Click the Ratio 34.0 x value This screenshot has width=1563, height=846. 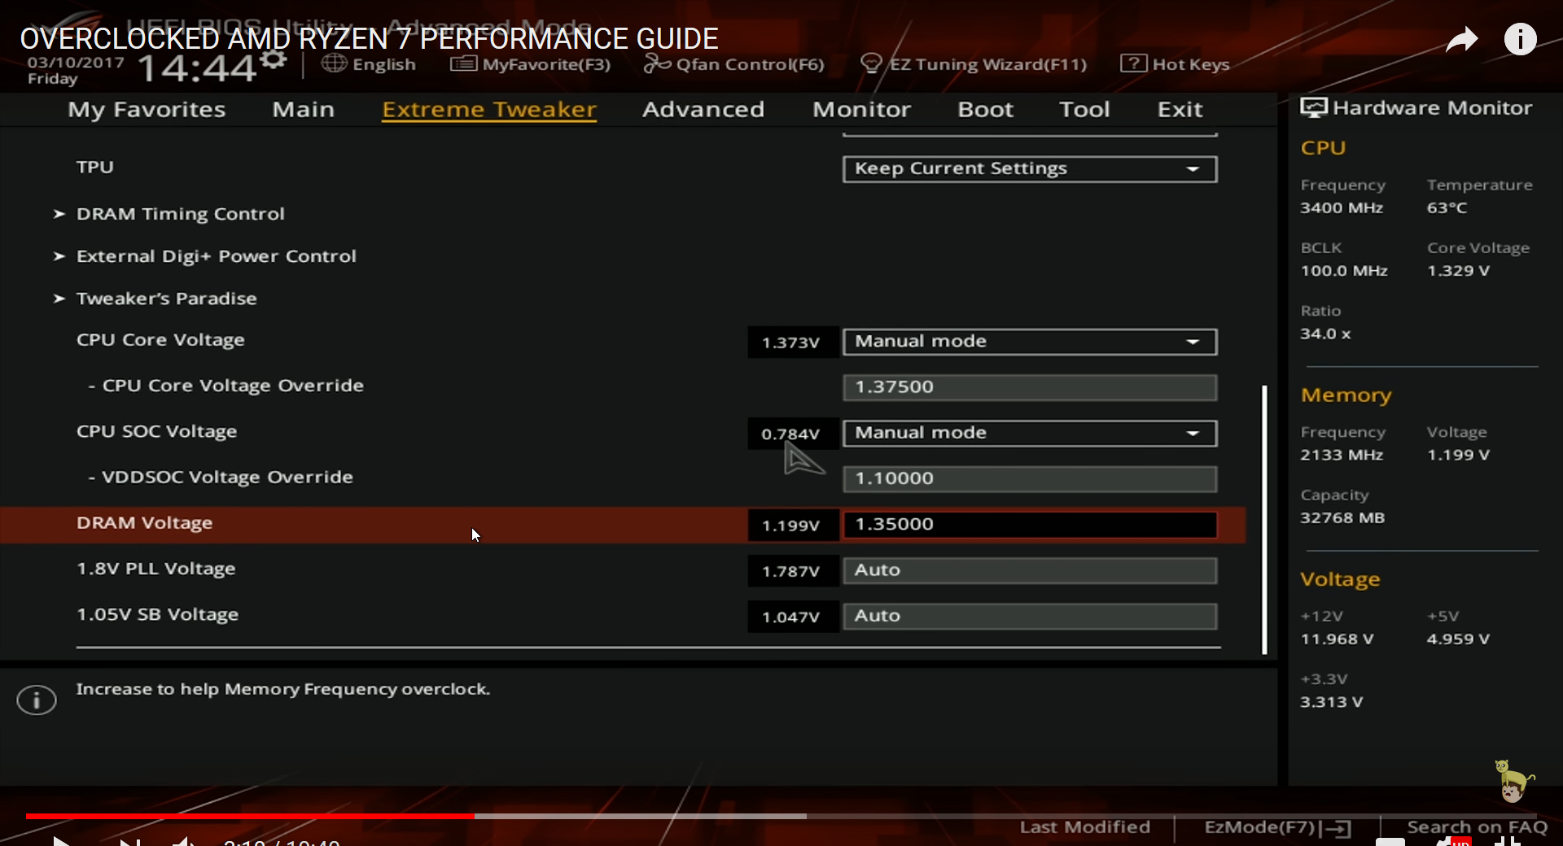[1325, 334]
